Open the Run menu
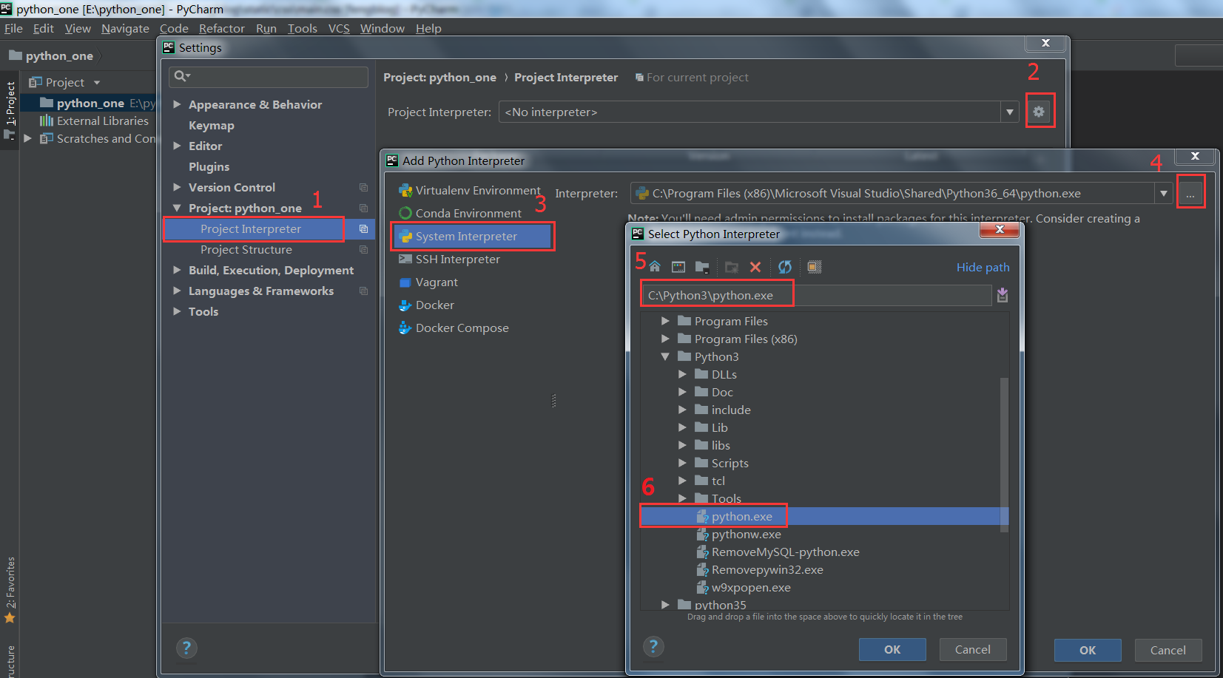Viewport: 1223px width, 678px height. point(266,29)
